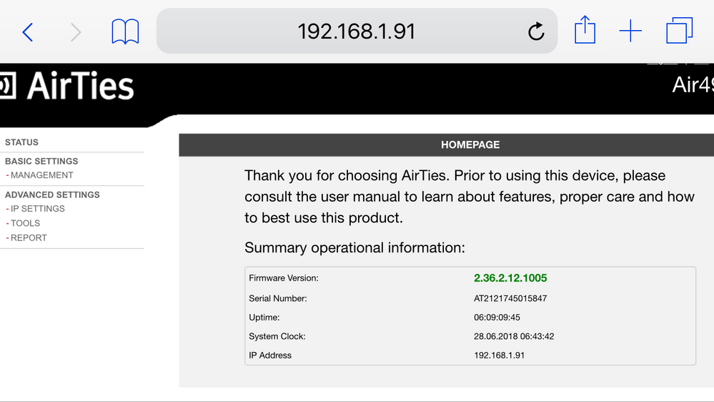Open the MANAGEMENT submenu item
Screen dimensions: 714x402
pyautogui.click(x=41, y=175)
